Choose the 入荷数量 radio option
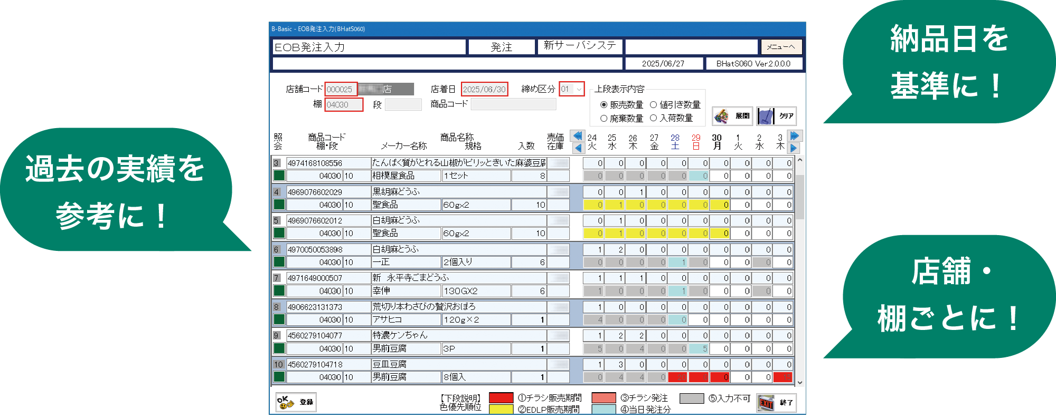Viewport: 1056px width, 418px height. pos(654,119)
